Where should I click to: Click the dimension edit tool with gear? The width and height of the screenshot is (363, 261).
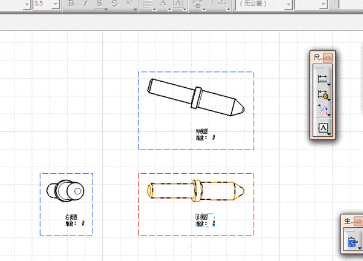(322, 94)
